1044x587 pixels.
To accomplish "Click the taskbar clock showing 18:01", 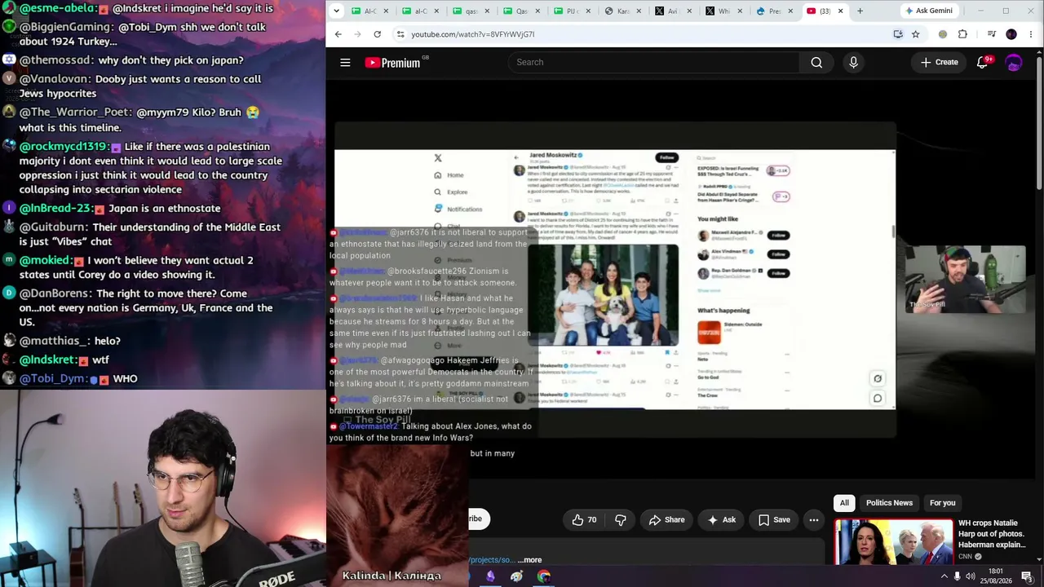I will click(995, 576).
